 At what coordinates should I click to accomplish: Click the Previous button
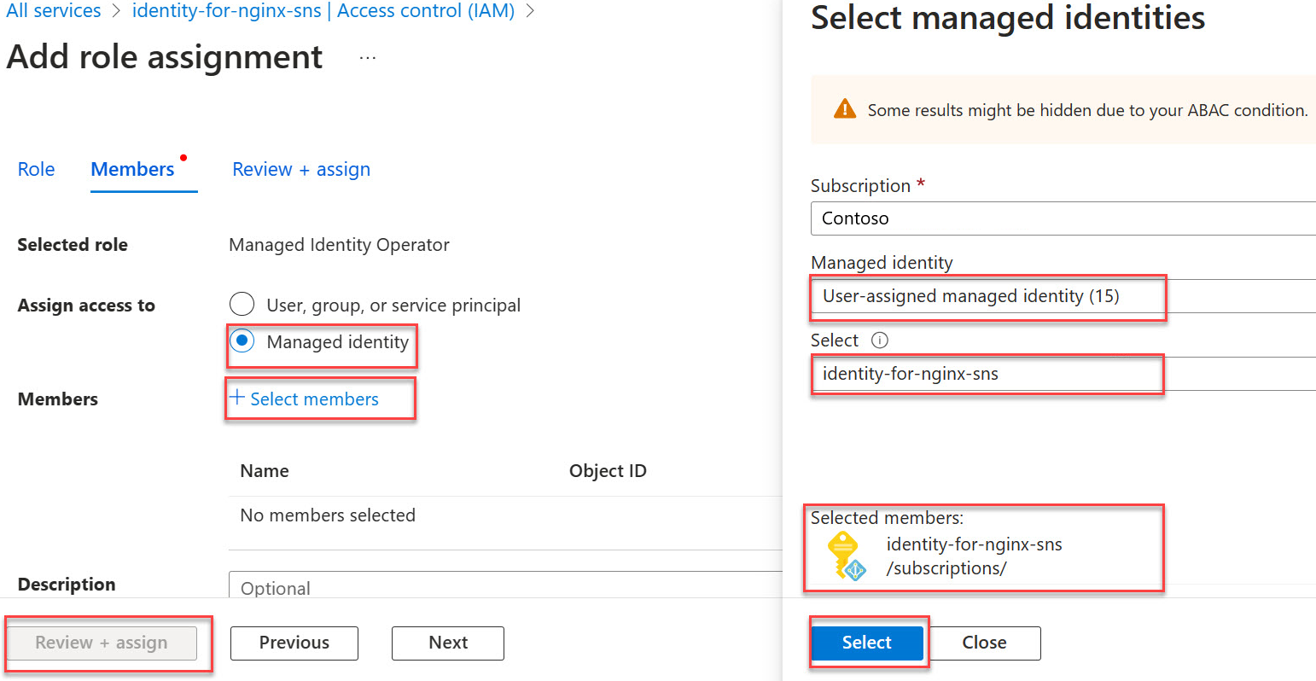(294, 643)
